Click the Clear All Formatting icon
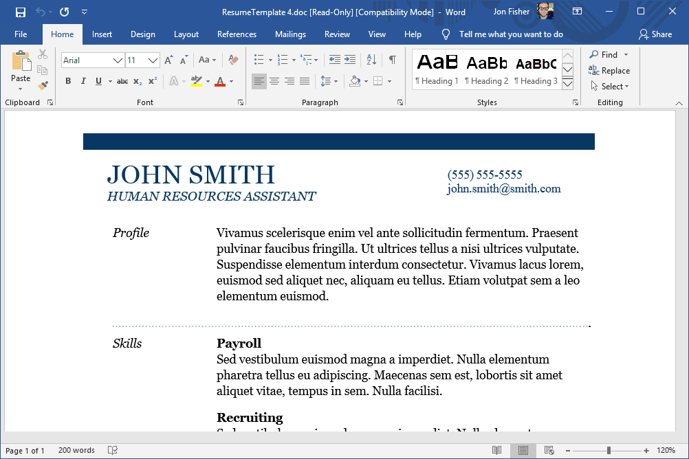The width and height of the screenshot is (689, 459). [x=233, y=60]
